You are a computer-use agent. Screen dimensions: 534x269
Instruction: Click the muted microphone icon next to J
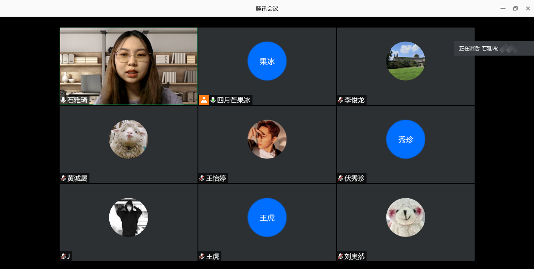63,256
